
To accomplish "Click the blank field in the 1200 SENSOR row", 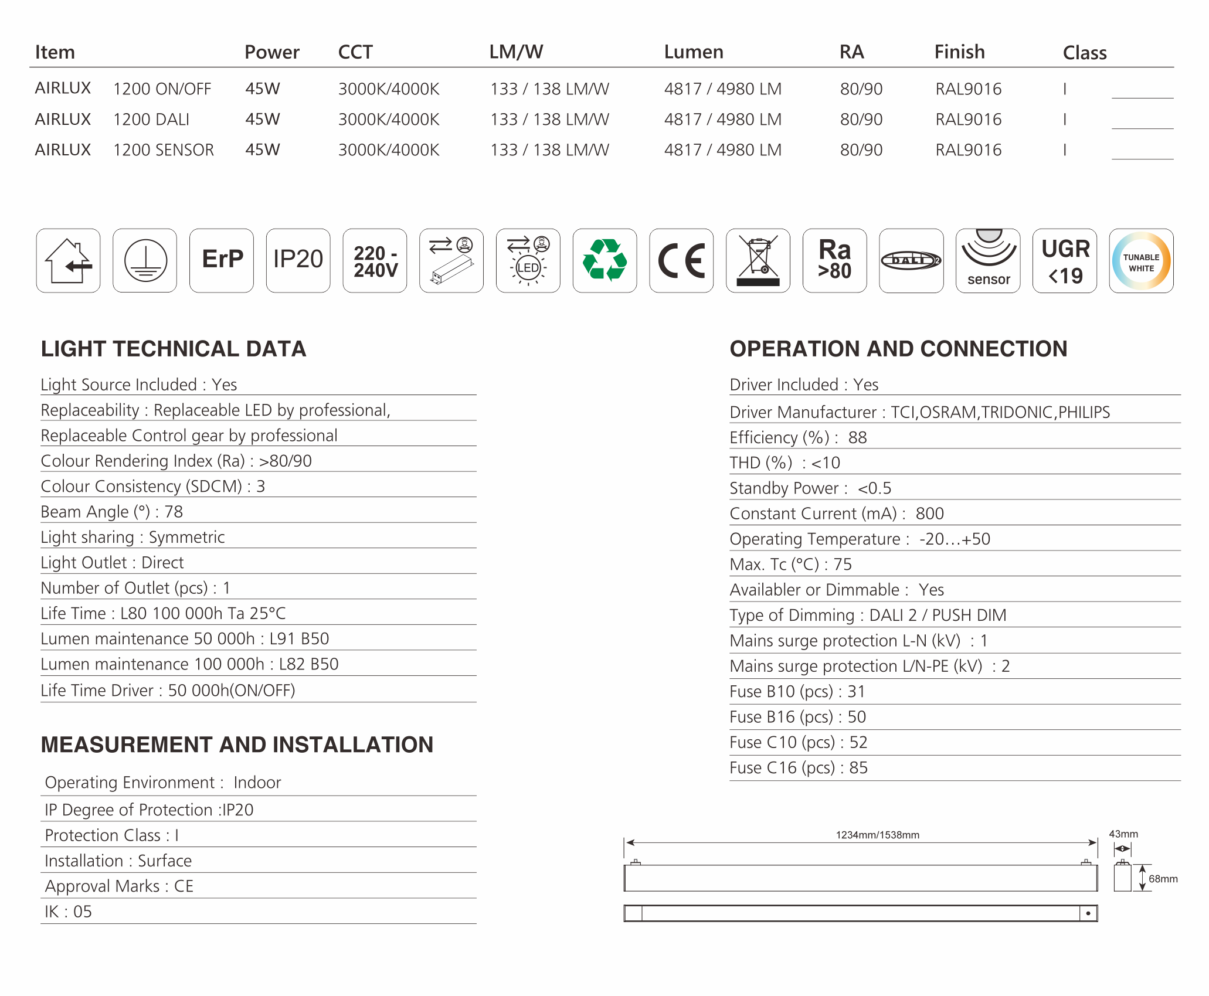I will point(1142,151).
